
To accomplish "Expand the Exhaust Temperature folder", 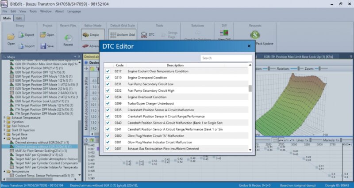I will click(x=5, y=118).
